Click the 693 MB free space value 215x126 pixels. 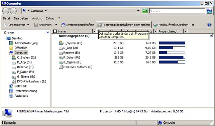click(151, 43)
